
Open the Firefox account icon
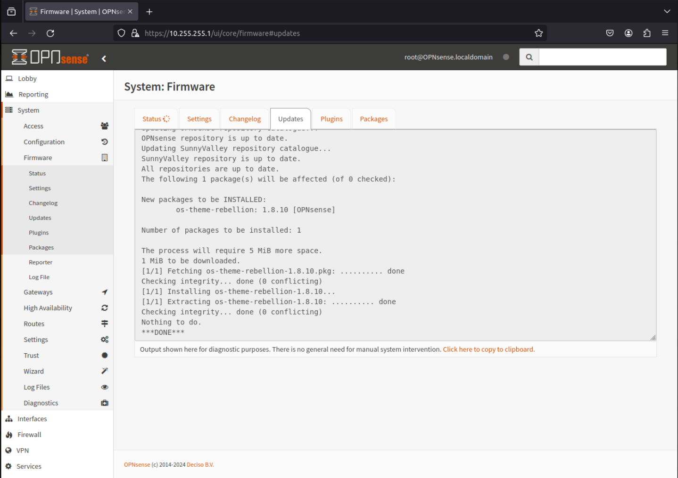pyautogui.click(x=628, y=33)
